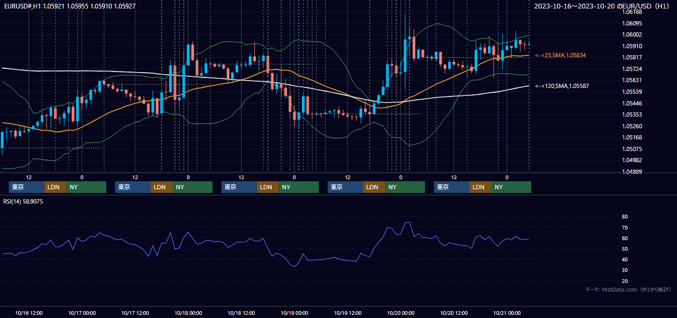
Task: Click the LDN session box before 10/17 00:00
Action: pyautogui.click(x=55, y=187)
